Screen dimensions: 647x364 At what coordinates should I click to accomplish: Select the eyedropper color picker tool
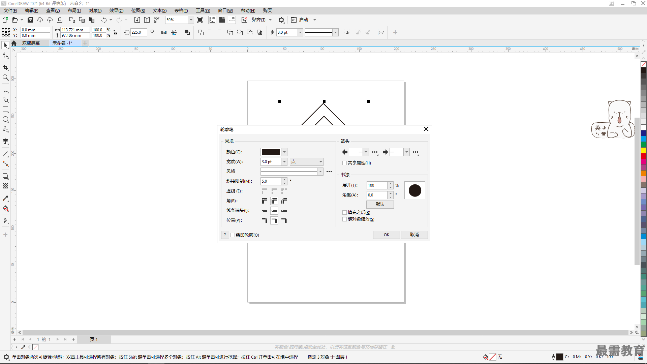(6, 198)
